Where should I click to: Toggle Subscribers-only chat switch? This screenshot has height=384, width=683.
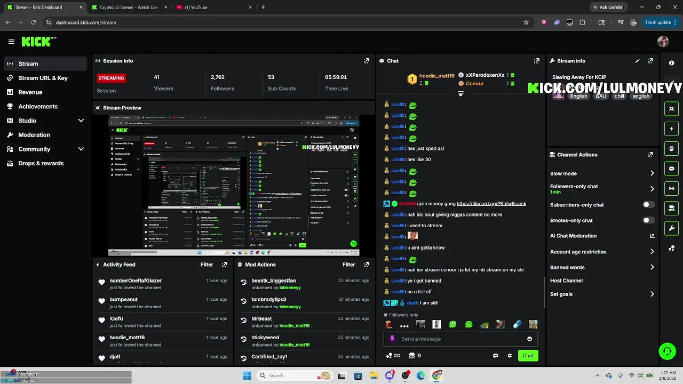(x=648, y=205)
